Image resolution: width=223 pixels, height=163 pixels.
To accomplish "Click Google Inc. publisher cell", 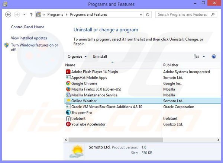I will coord(172,83).
